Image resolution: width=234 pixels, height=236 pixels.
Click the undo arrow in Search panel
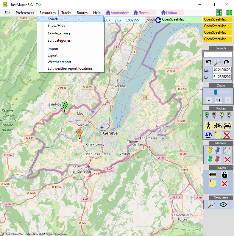pos(209,62)
